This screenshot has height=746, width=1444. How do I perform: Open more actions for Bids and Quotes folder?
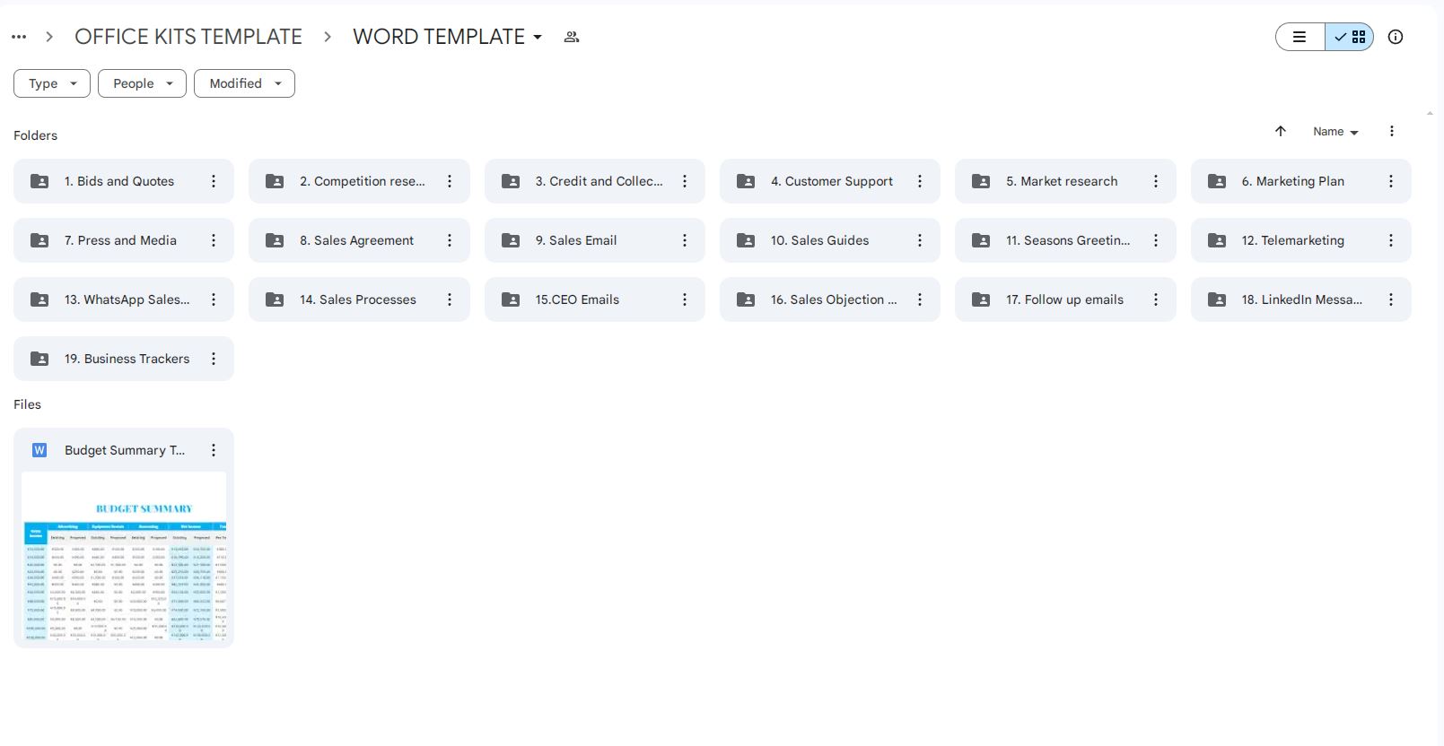214,181
